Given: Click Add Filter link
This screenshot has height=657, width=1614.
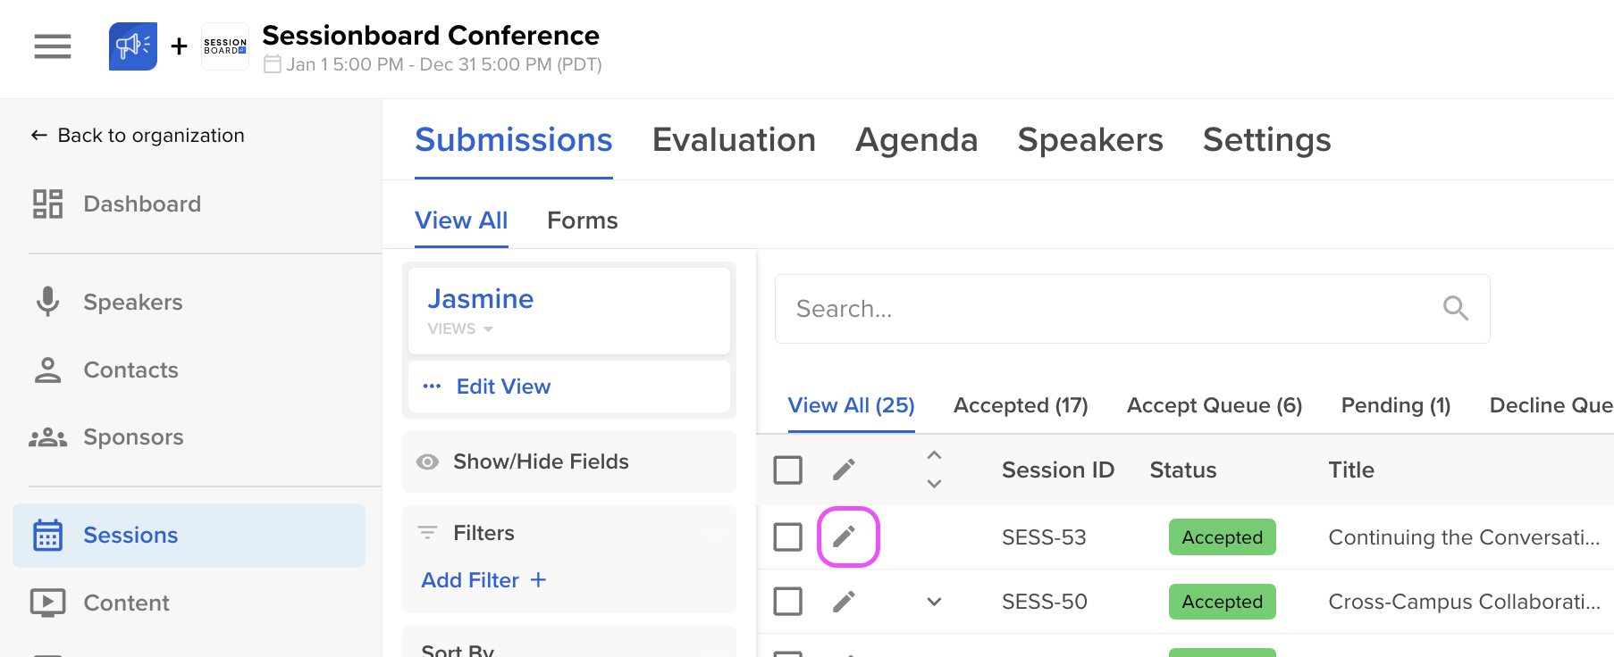Looking at the screenshot, I should (483, 580).
